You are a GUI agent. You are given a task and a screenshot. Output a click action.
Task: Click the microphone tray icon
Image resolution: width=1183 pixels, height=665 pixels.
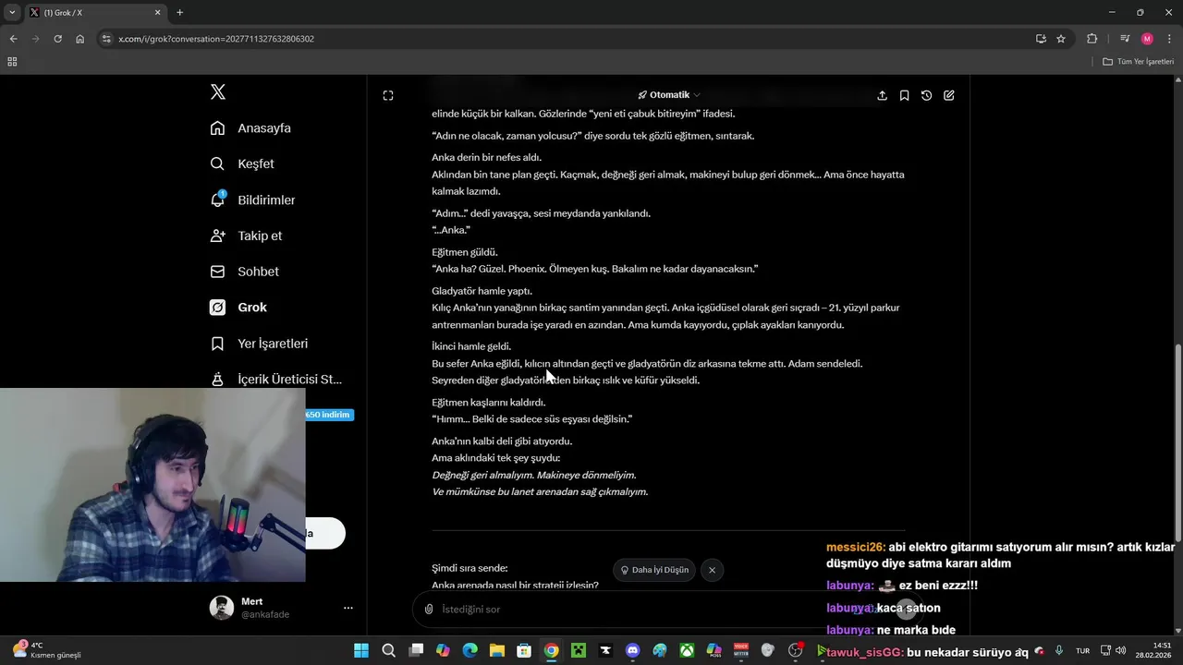pyautogui.click(x=1059, y=651)
